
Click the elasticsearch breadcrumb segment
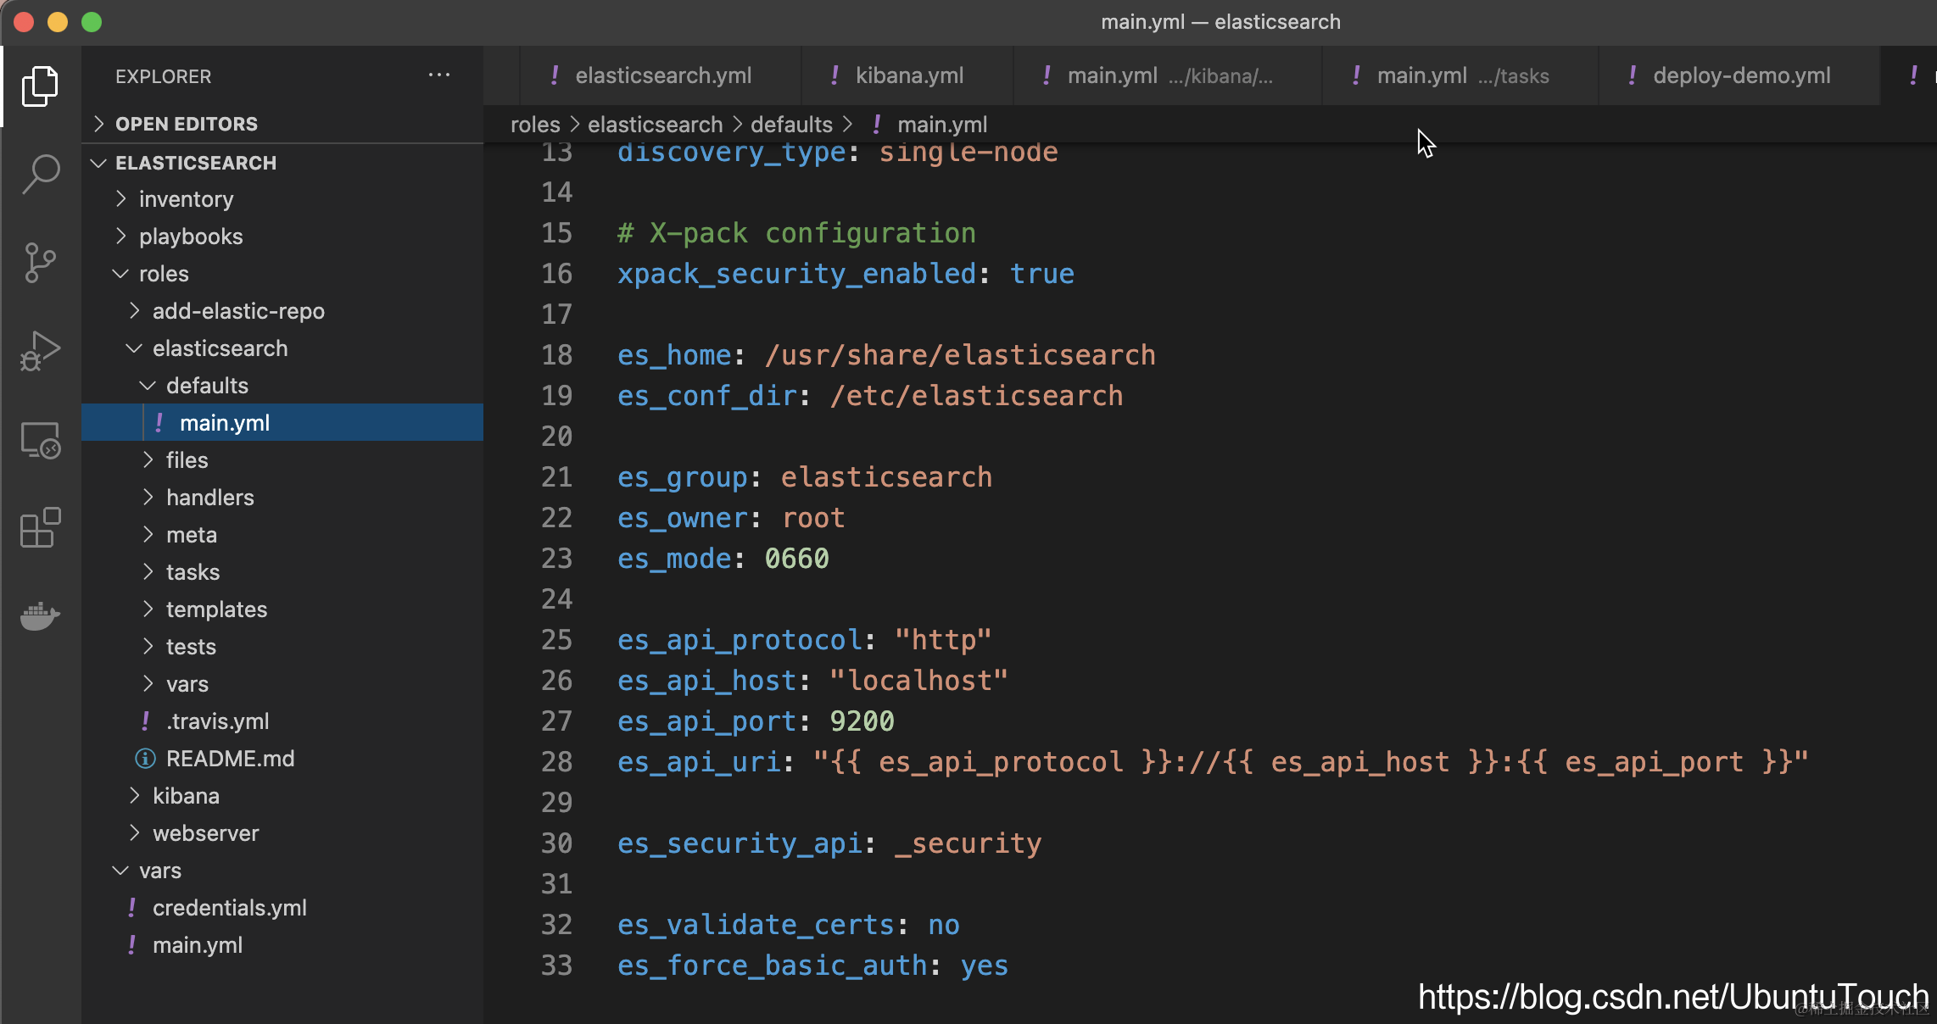pyautogui.click(x=655, y=125)
